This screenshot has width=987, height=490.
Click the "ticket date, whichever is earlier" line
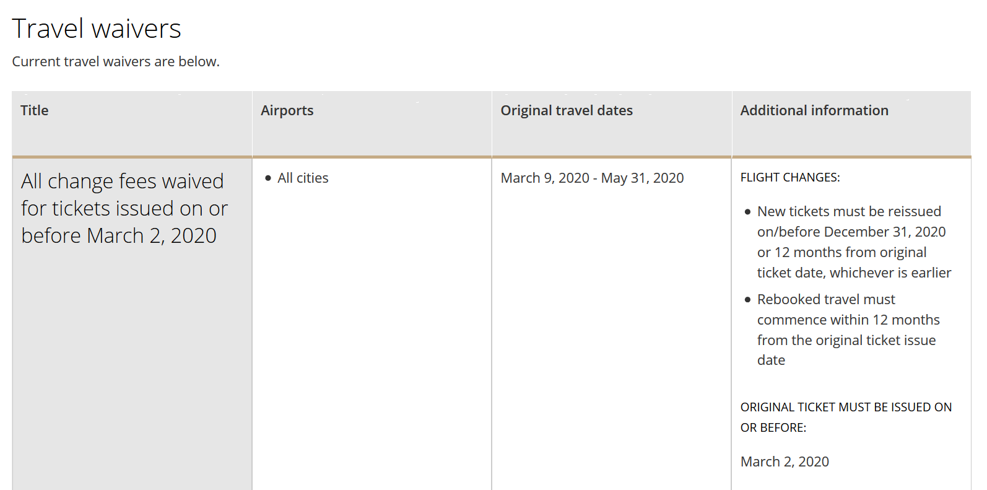(854, 273)
